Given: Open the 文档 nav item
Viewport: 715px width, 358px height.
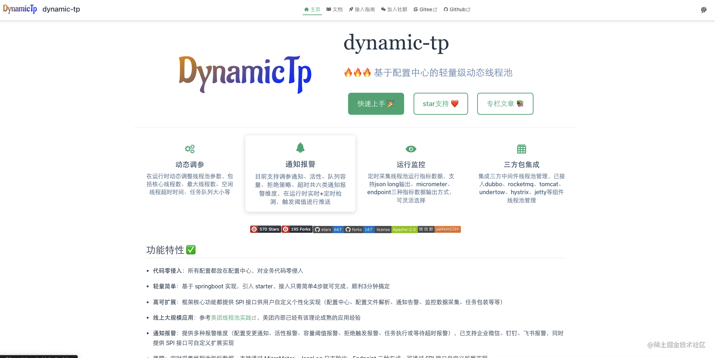Looking at the screenshot, I should [x=334, y=9].
